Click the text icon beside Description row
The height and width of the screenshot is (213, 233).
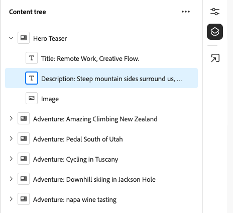tap(32, 78)
